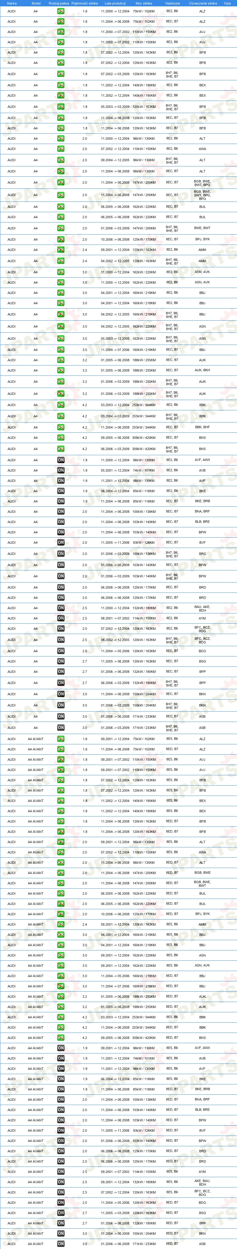Select PB icon in A4 AVANT AMM row
The height and width of the screenshot is (1249, 237).
61,924
